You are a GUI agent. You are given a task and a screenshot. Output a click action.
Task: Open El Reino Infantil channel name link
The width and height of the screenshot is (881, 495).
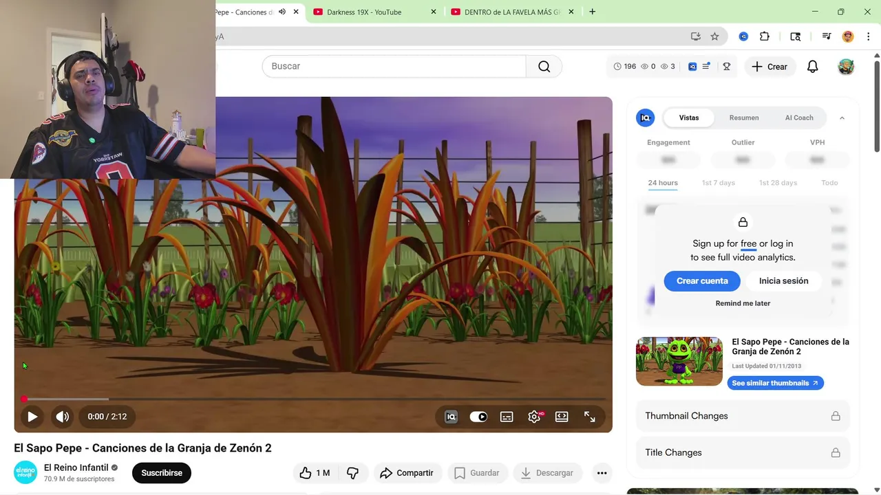(76, 467)
